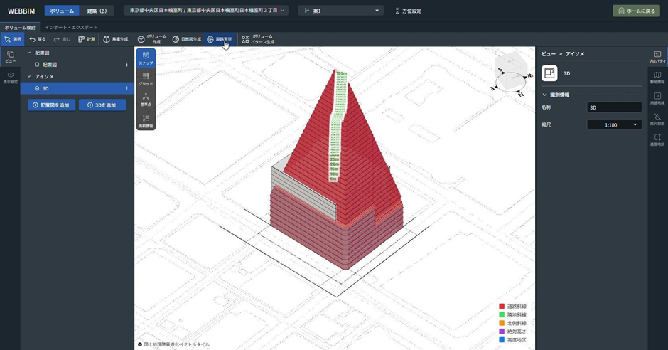
Task: Open the 防火指定 fire zone panel
Action: [657, 119]
